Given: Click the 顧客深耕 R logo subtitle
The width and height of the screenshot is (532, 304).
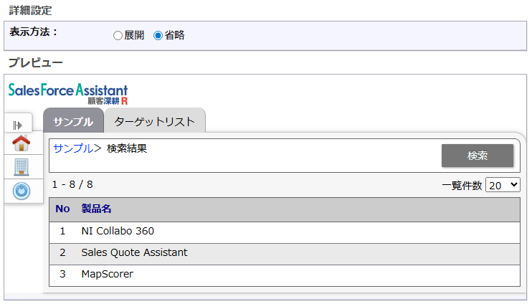Looking at the screenshot, I should click(x=113, y=100).
